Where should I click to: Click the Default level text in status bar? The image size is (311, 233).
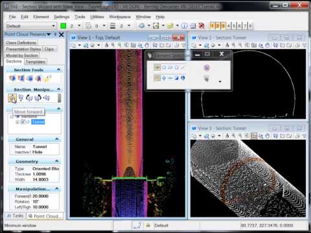(x=161, y=225)
